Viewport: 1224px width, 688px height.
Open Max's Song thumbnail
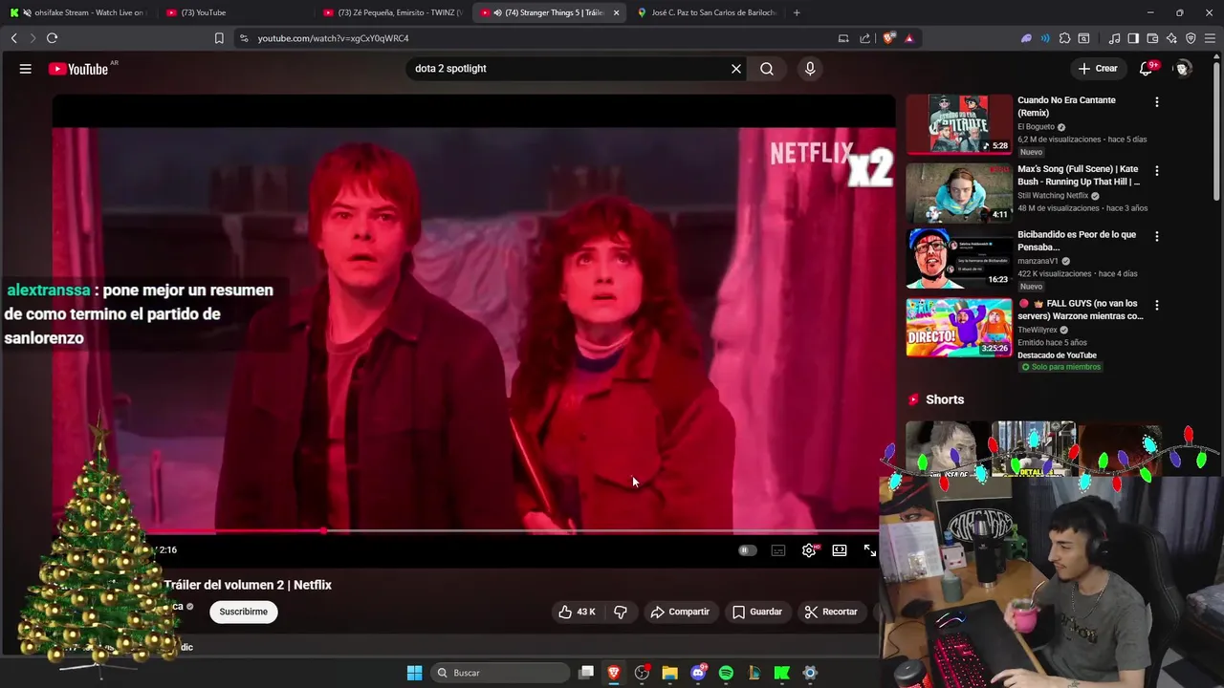(x=959, y=192)
